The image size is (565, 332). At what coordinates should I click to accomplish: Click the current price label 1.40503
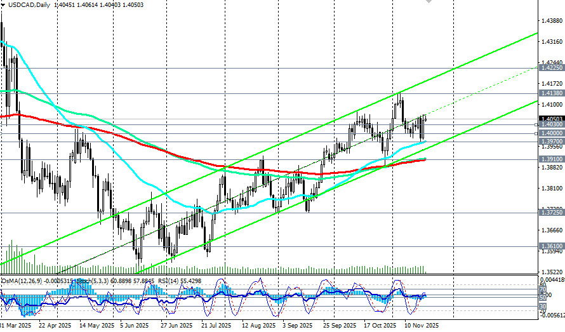pyautogui.click(x=552, y=119)
